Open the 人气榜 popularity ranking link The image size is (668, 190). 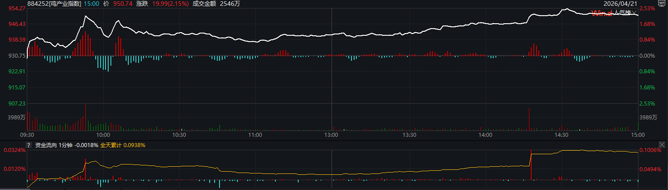[623, 13]
